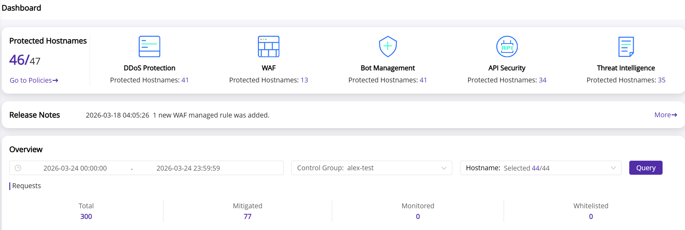Click DDoS Protection hostnames count 41
The image size is (685, 230).
point(185,80)
